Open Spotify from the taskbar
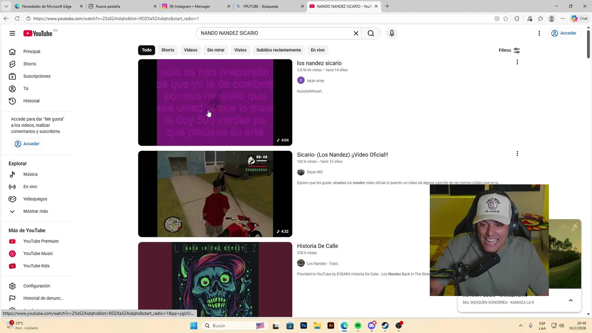592x333 pixels. 358,326
